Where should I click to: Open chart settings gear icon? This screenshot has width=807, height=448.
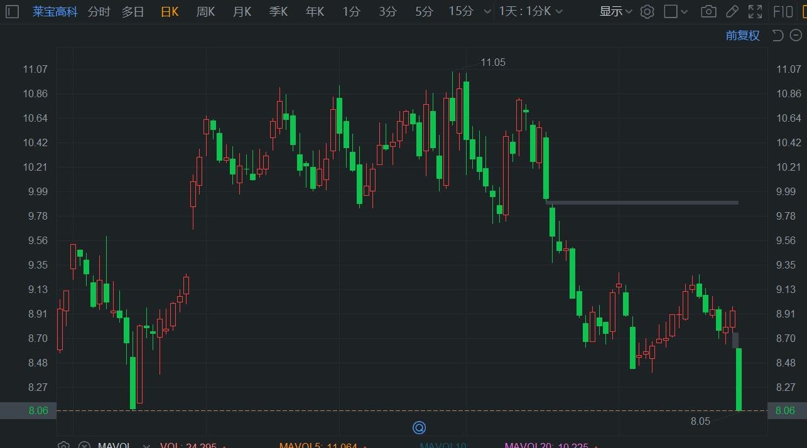point(647,11)
